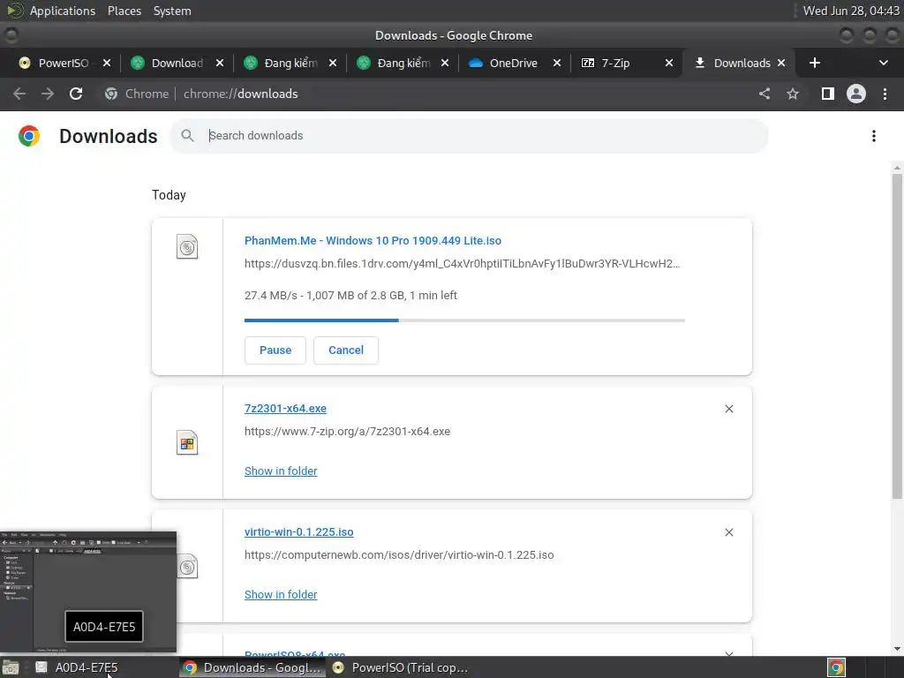Click the clock showing Wed Jun 28
The height and width of the screenshot is (678, 904).
[851, 11]
